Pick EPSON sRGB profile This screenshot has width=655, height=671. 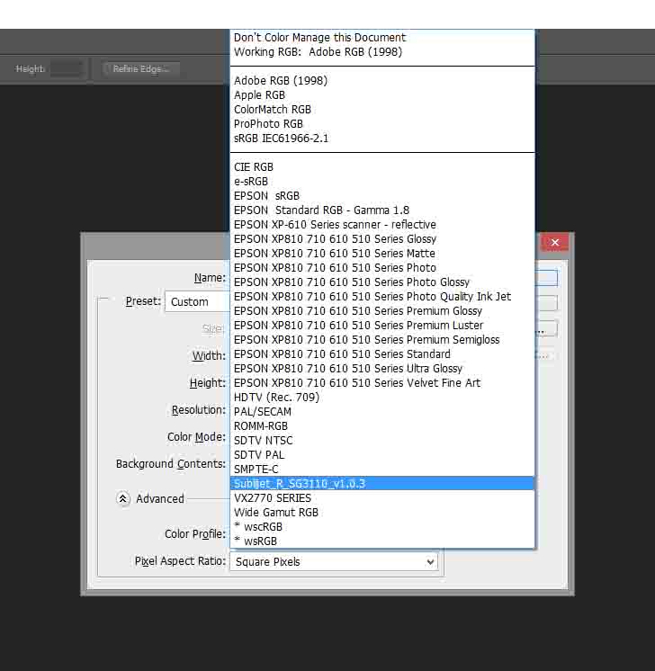[382, 196]
